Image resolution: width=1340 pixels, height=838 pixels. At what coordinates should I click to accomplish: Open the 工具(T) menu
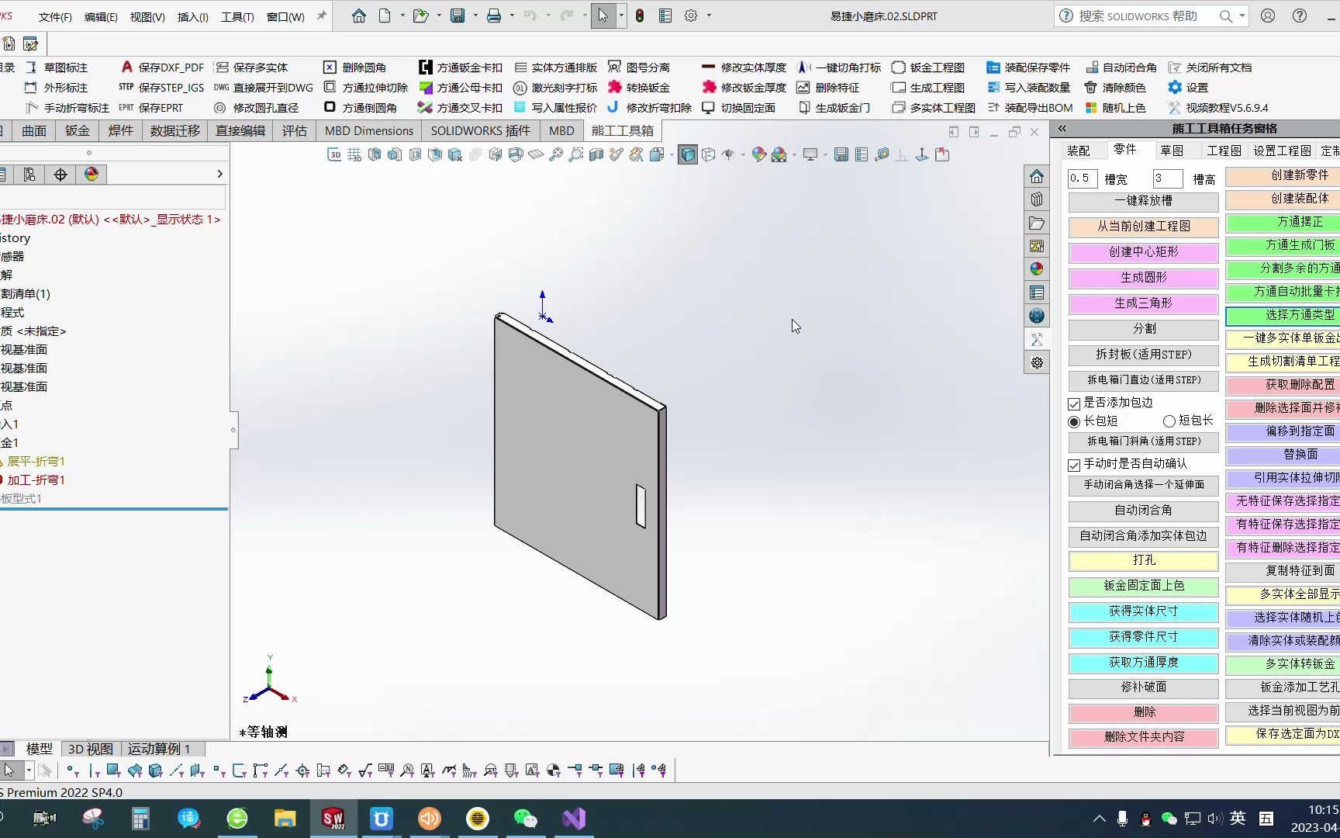[237, 16]
